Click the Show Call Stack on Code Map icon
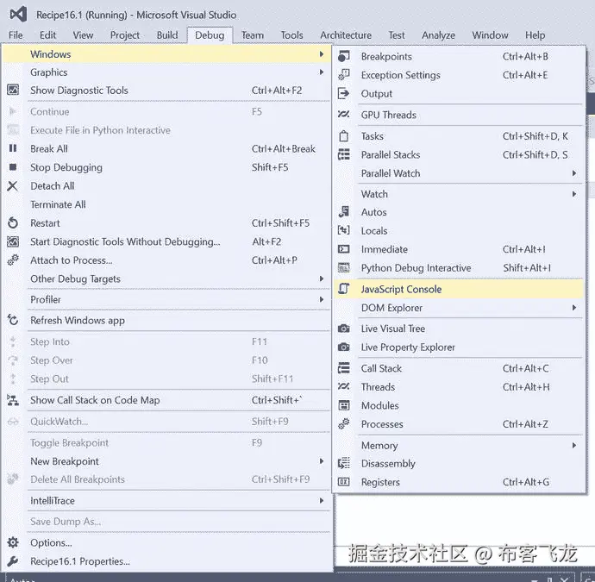 pos(13,400)
